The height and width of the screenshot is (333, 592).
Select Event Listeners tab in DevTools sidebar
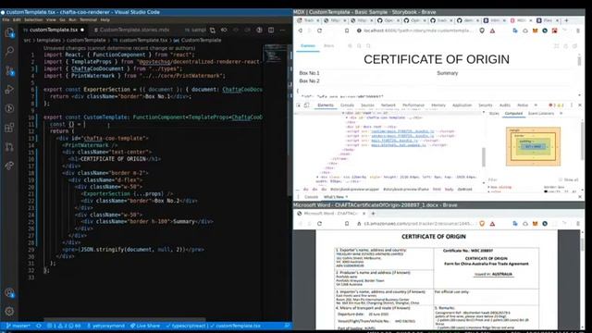coord(541,113)
